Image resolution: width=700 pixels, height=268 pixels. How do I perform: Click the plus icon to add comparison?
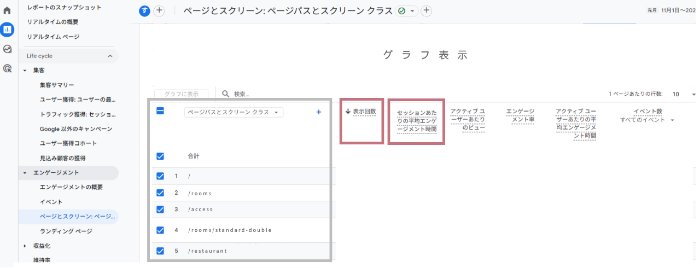159,11
